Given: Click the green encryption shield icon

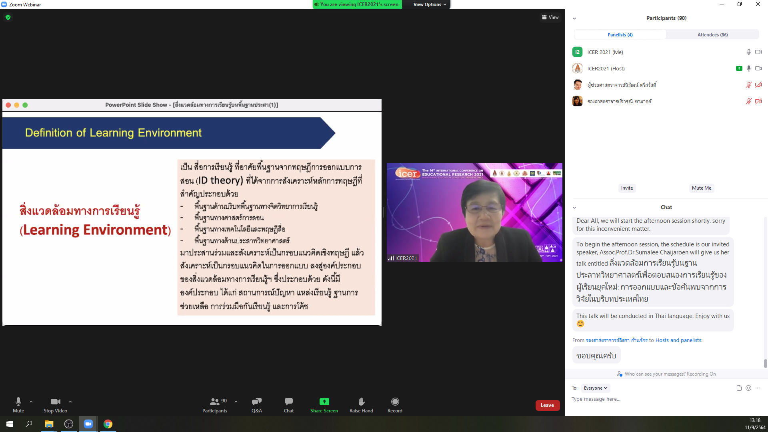Looking at the screenshot, I should click(x=8, y=17).
